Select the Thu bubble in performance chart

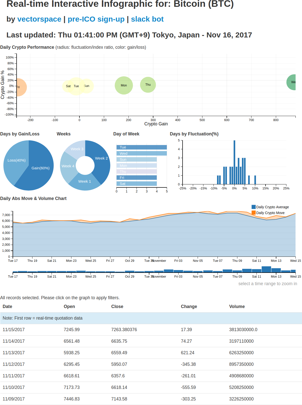(x=148, y=85)
